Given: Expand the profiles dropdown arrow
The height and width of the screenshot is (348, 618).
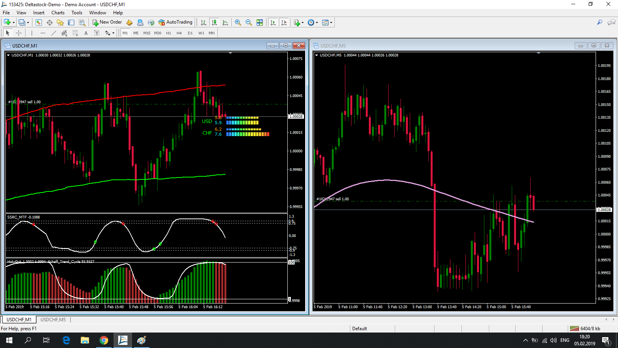Looking at the screenshot, I should pyautogui.click(x=28, y=22).
